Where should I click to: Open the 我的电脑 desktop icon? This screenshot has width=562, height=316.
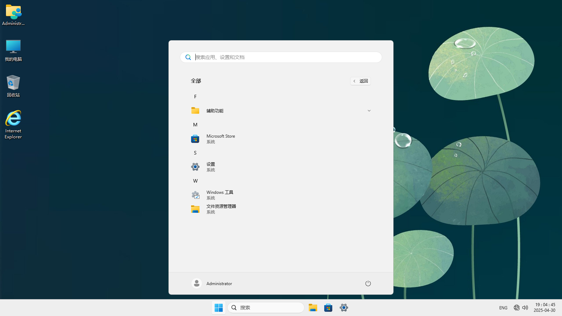pos(13,51)
